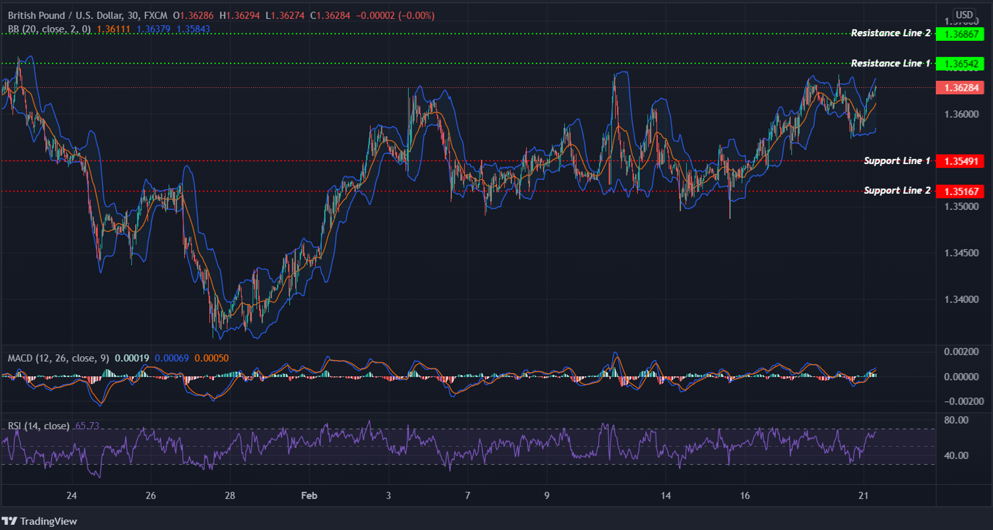Select the Support Line 2 text annotation on the chart
The height and width of the screenshot is (530, 993).
[x=898, y=191]
